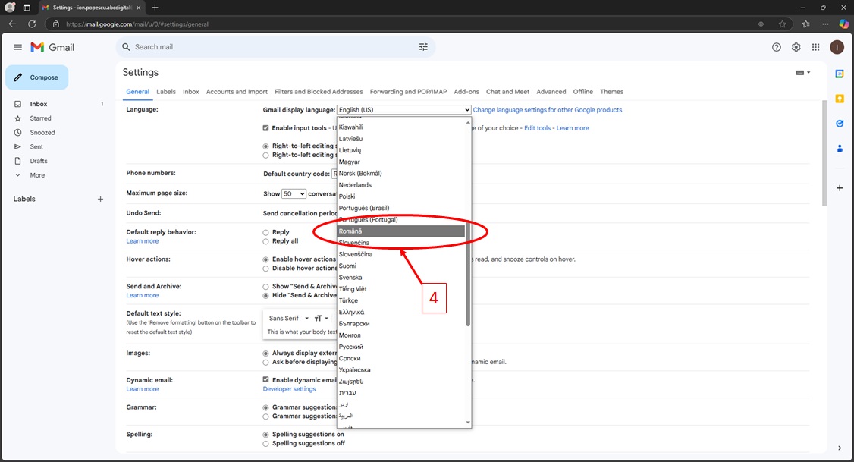Switch to the Accounts and Import tab
The width and height of the screenshot is (854, 462).
tap(237, 92)
